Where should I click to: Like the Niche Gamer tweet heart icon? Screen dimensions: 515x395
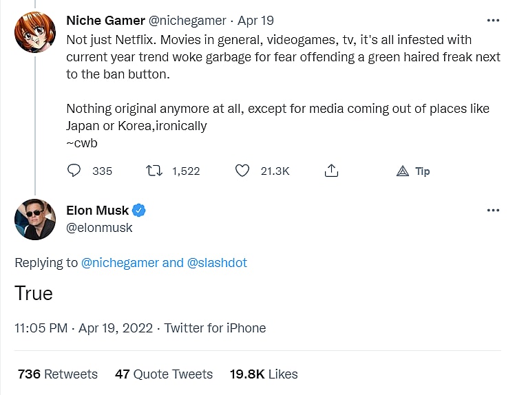[x=242, y=171]
